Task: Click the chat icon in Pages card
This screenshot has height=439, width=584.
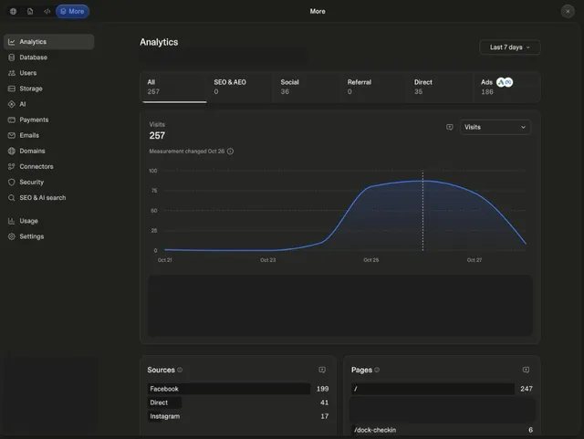Action: (x=526, y=370)
